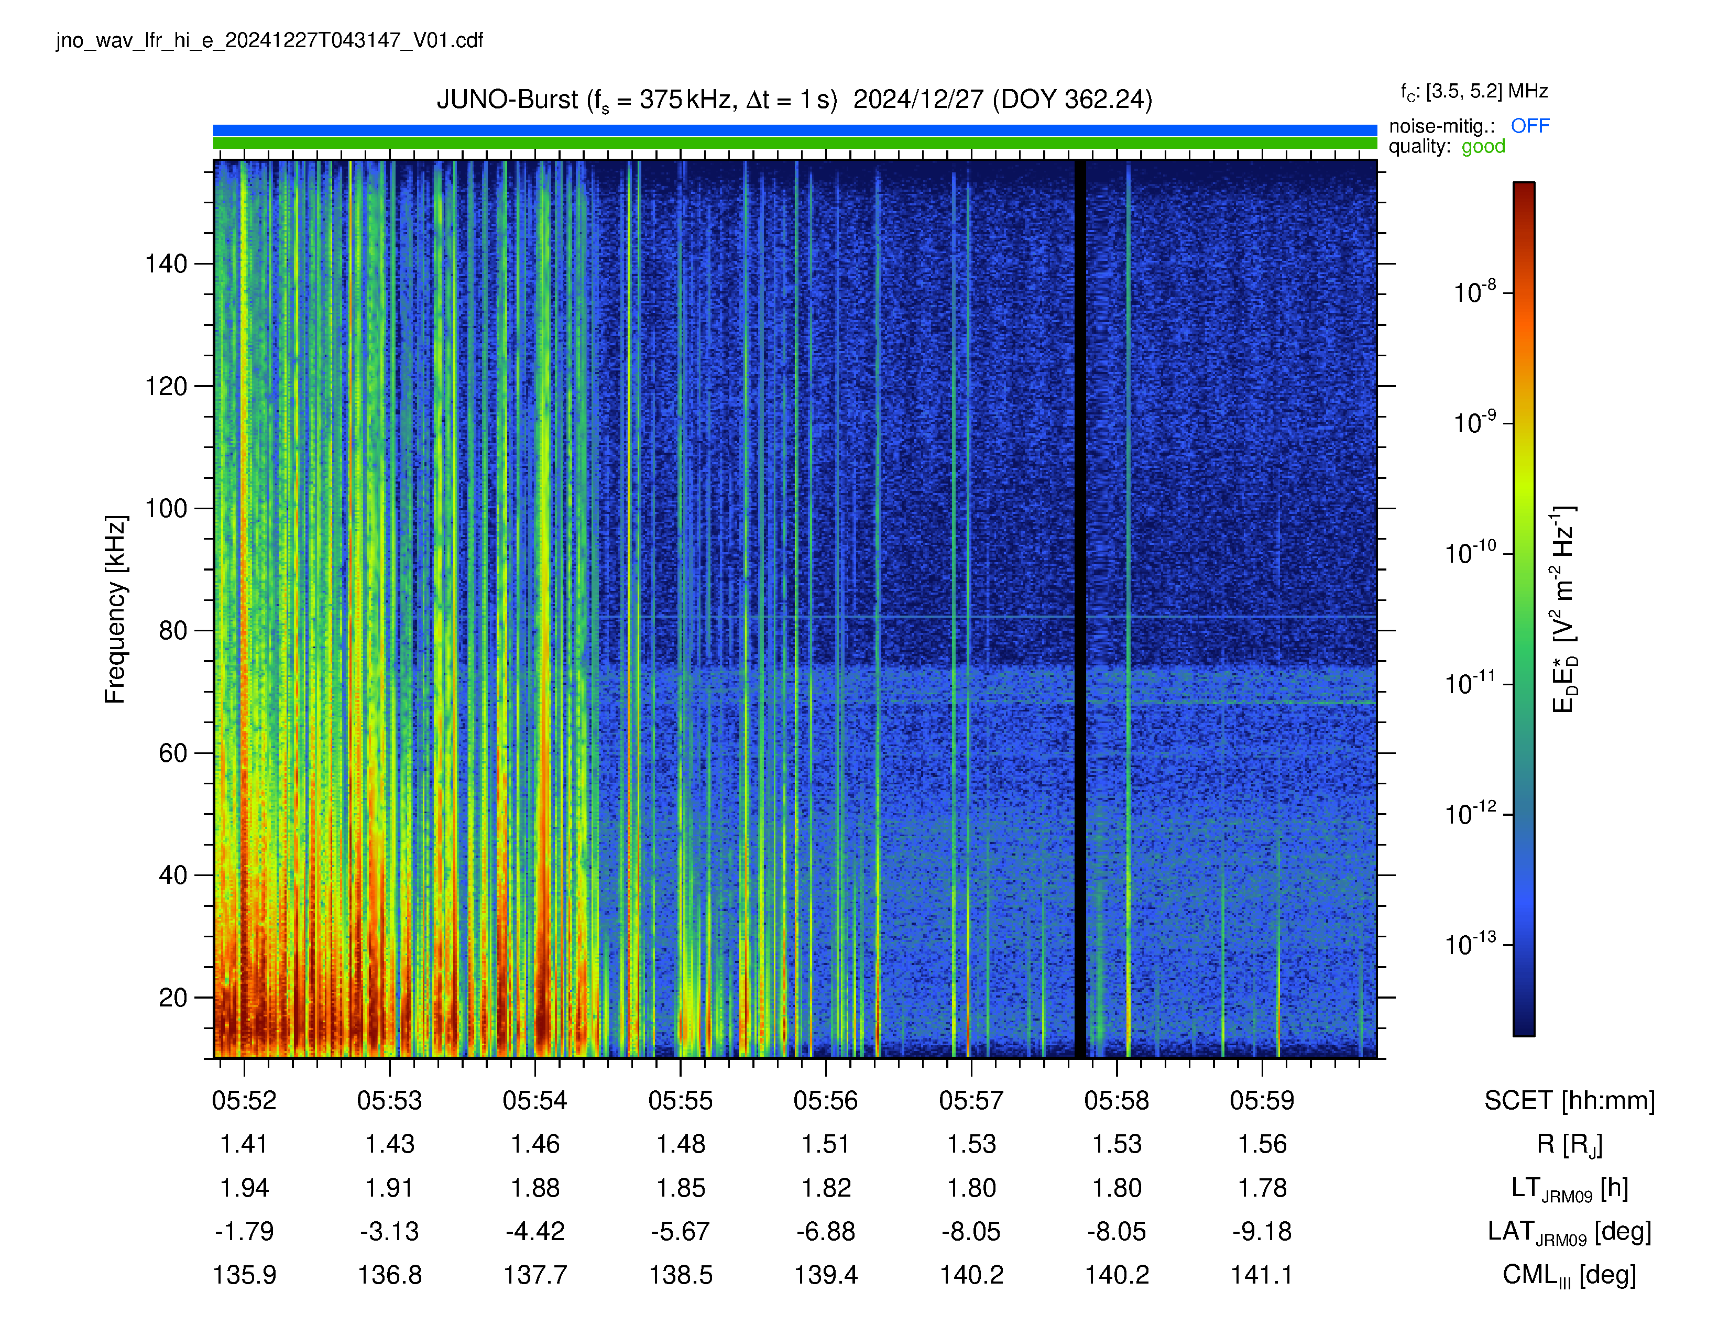1729x1336 pixels.
Task: Click the quality good label
Action: pyautogui.click(x=1447, y=146)
